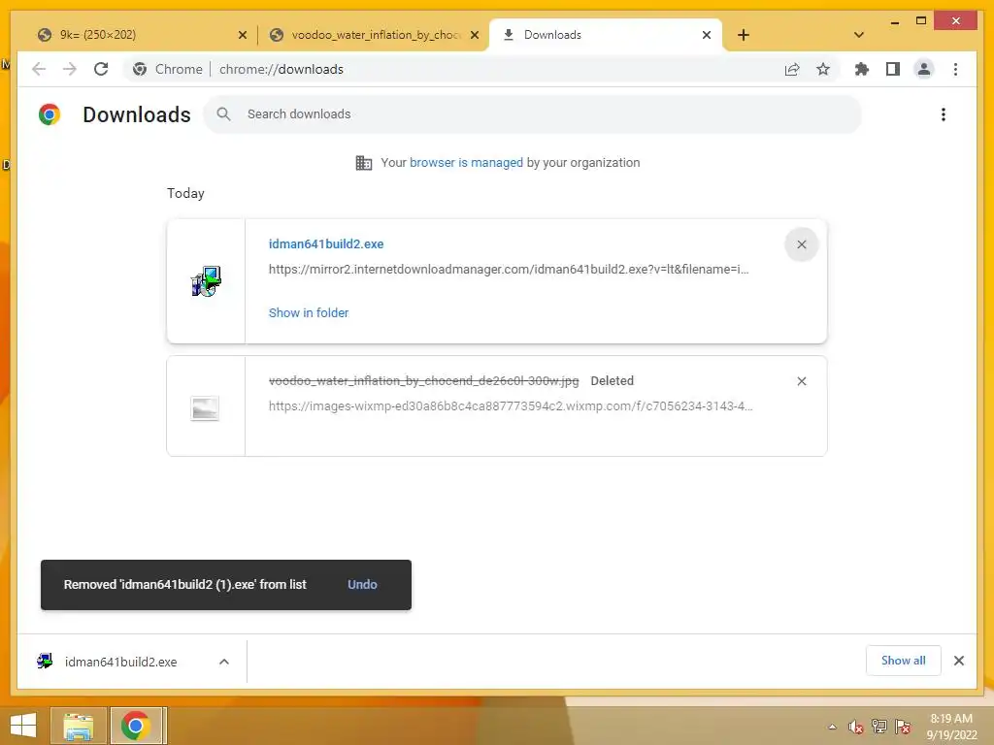Undo removal of idman641build2 (1).exe

[x=362, y=585]
